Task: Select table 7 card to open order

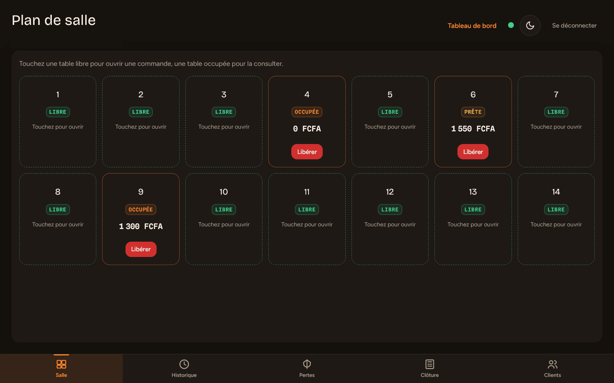Action: [x=556, y=121]
